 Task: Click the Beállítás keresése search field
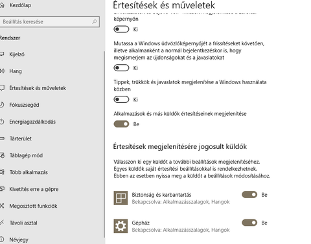[x=50, y=21]
